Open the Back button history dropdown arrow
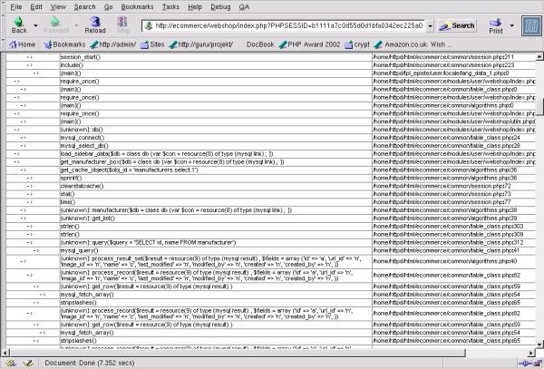 (35, 25)
